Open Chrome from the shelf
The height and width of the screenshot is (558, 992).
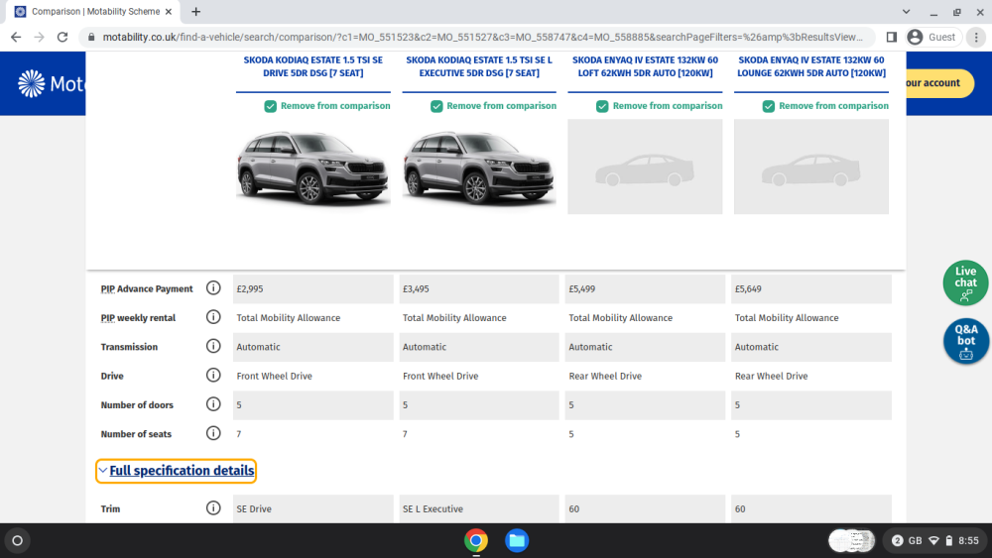point(476,540)
